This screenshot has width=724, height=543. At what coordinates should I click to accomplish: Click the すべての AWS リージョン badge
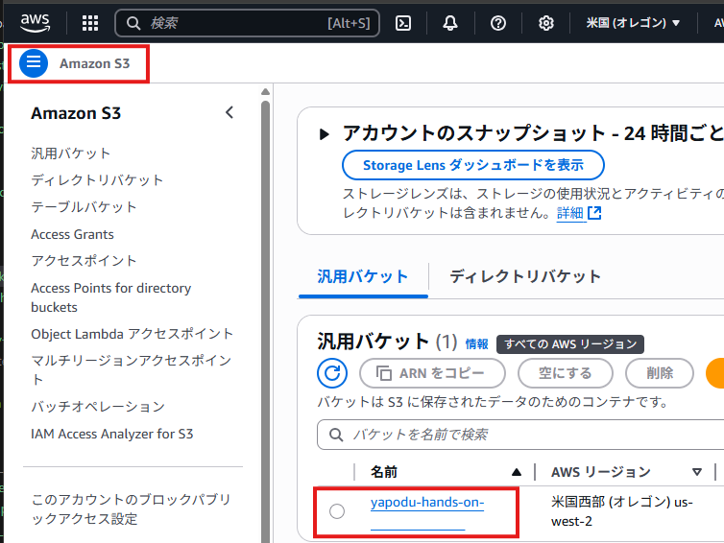coord(570,344)
